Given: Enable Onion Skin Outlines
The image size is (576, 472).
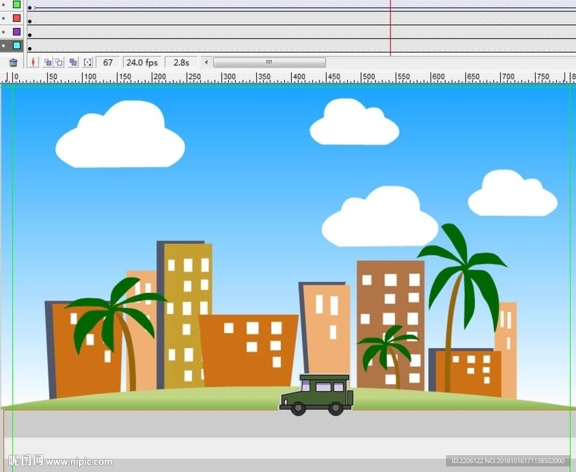Looking at the screenshot, I should pos(59,62).
